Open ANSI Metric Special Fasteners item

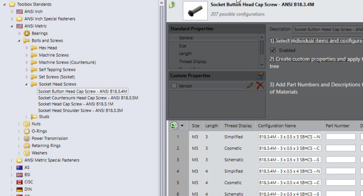click(52, 160)
